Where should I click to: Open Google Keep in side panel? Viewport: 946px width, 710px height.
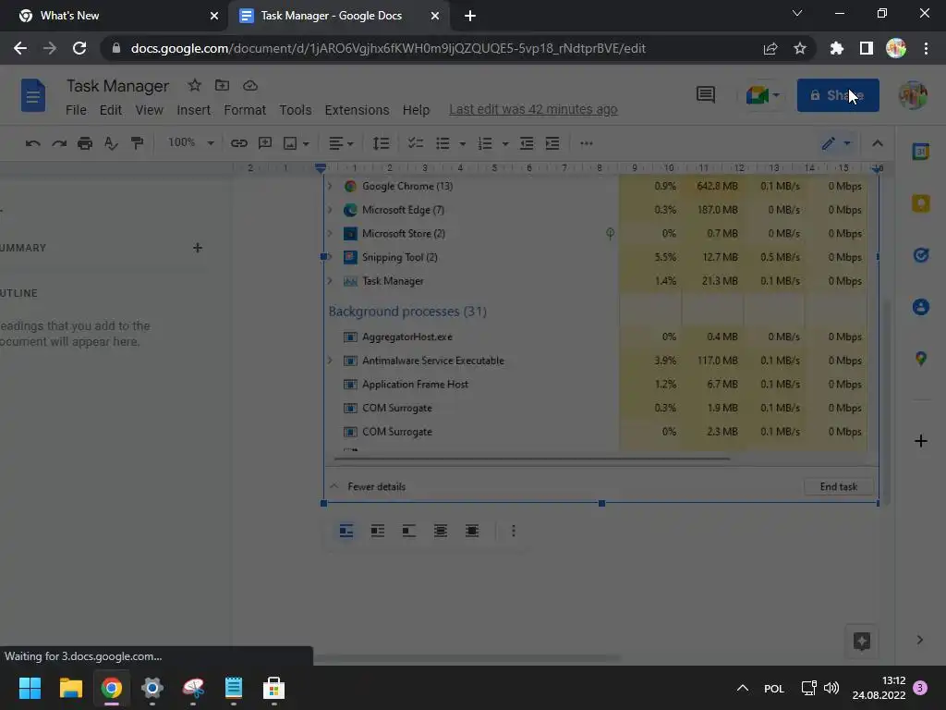[921, 203]
